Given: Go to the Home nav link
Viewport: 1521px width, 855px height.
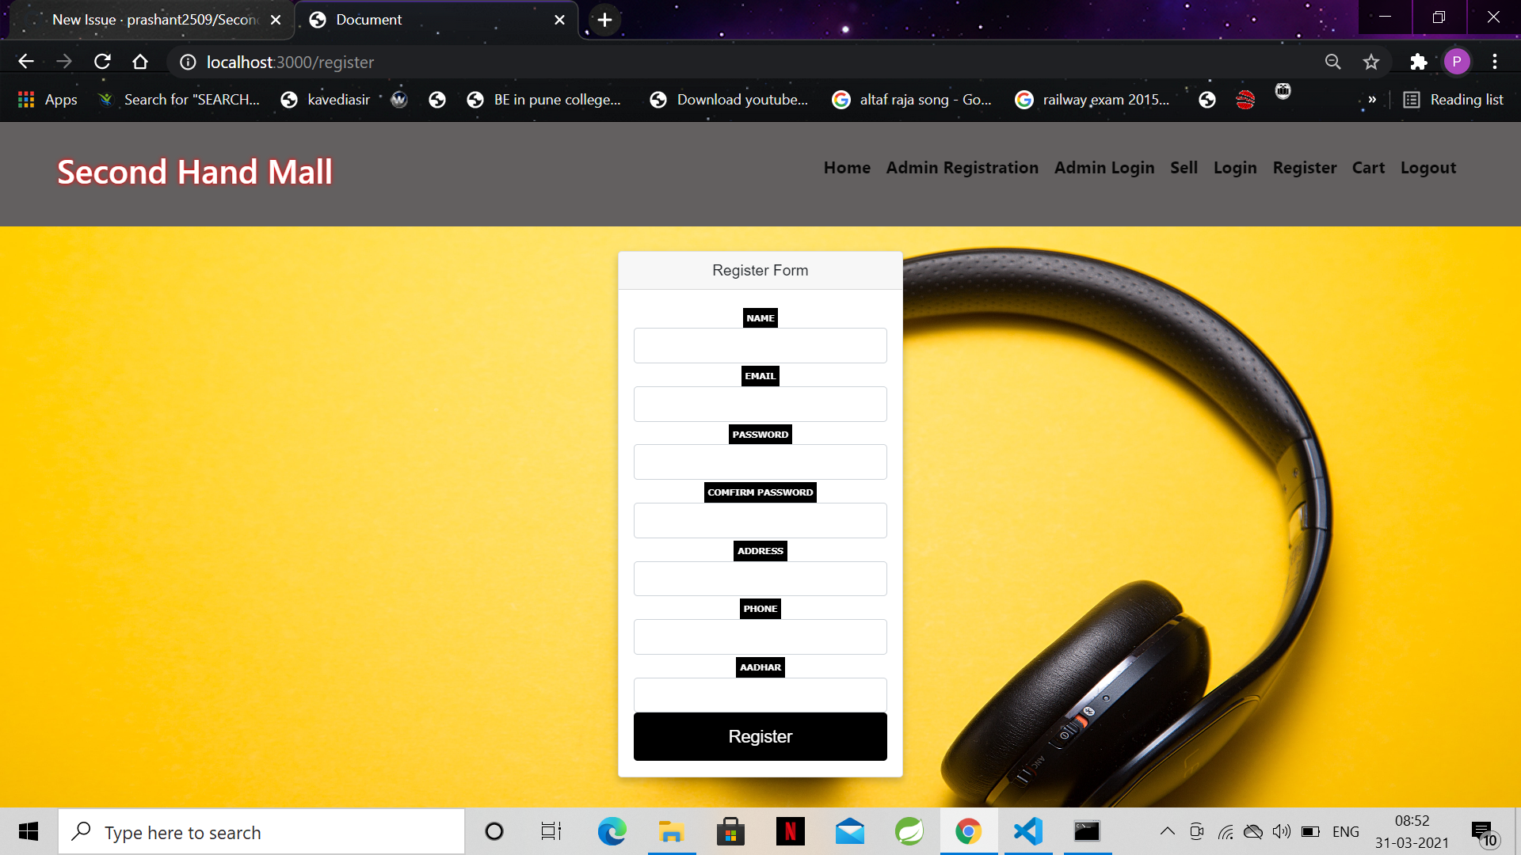Looking at the screenshot, I should [x=847, y=168].
